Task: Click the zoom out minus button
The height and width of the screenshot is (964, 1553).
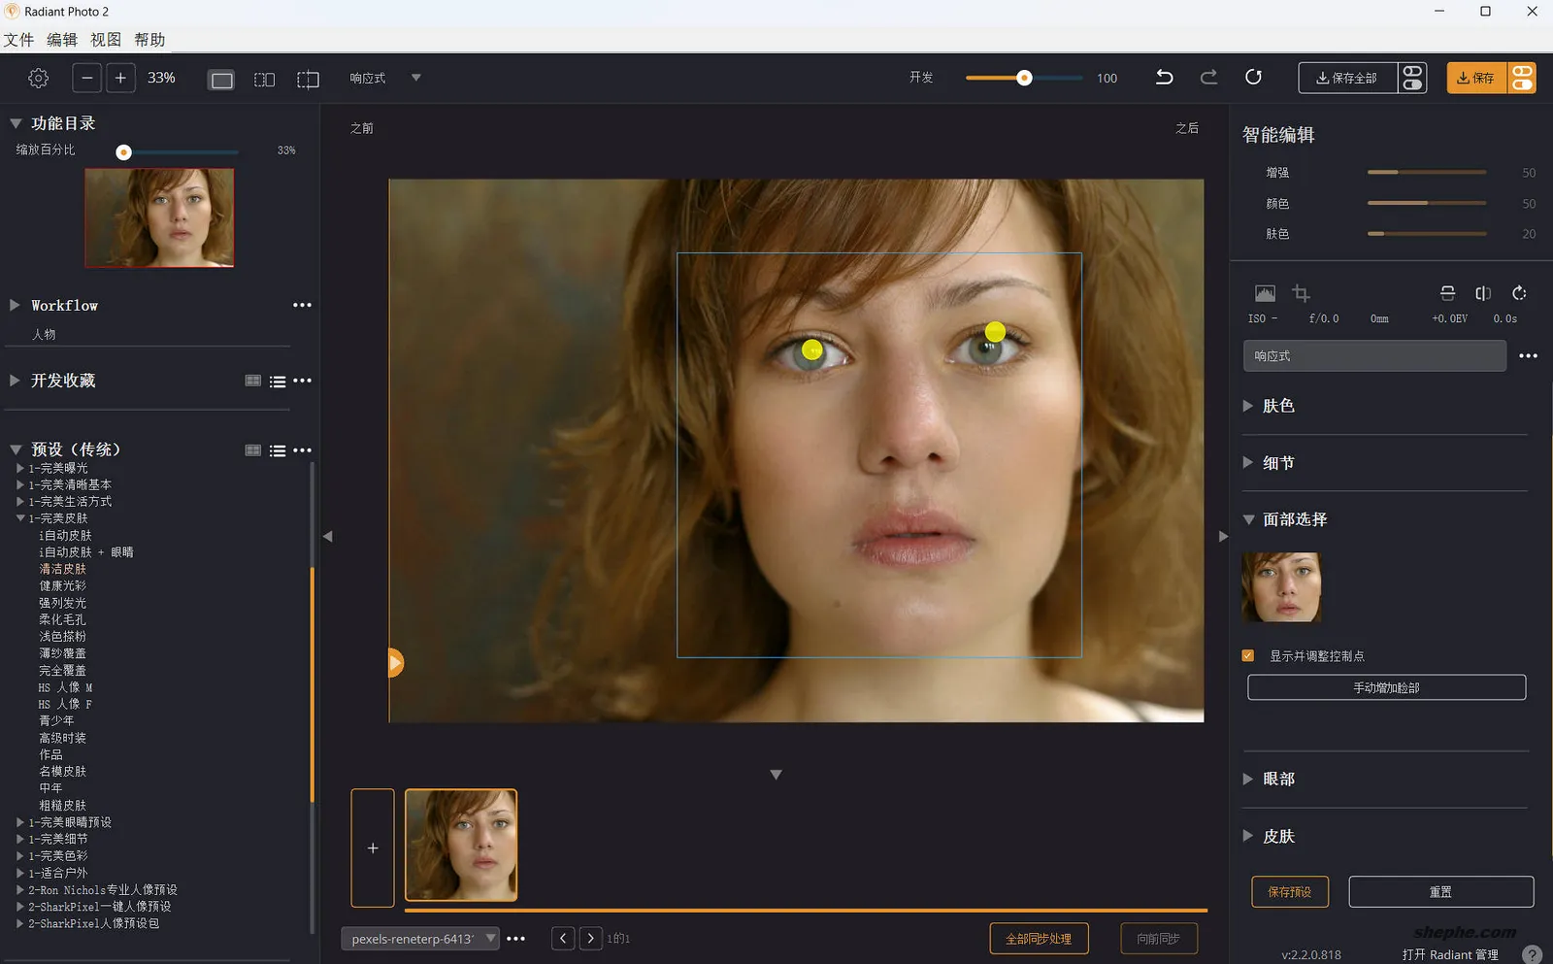Action: click(86, 79)
